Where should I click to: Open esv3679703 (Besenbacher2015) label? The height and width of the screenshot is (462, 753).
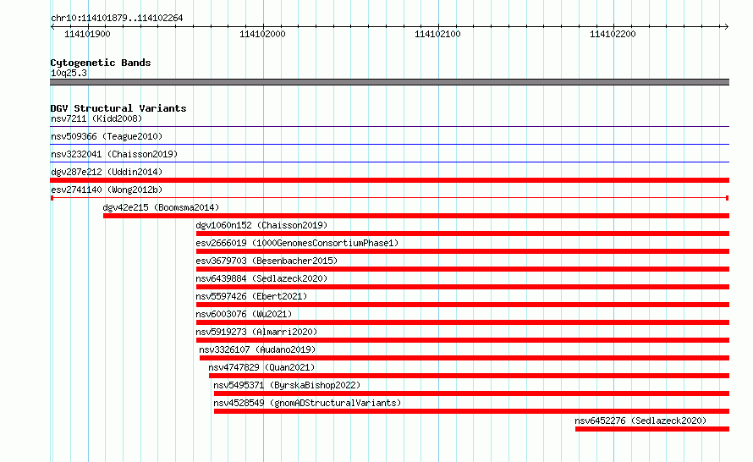click(267, 261)
